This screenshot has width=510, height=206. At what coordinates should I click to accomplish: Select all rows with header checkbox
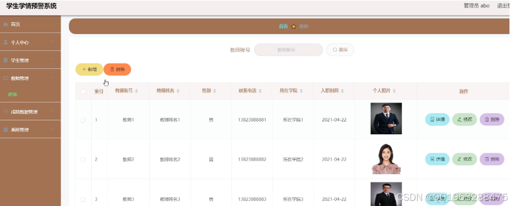pyautogui.click(x=83, y=91)
